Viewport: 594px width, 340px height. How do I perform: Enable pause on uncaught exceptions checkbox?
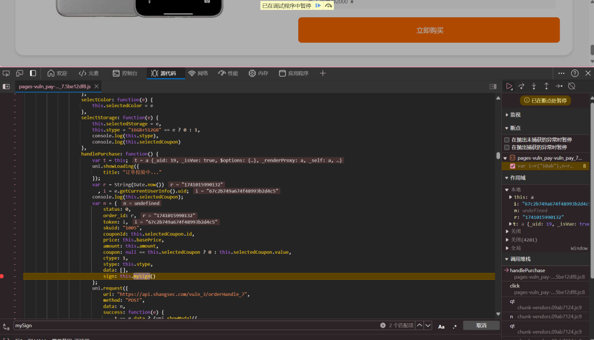506,140
